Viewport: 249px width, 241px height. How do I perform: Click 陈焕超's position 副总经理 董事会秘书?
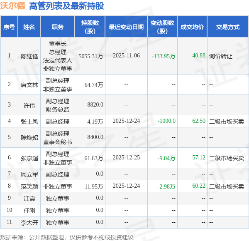click(58, 138)
